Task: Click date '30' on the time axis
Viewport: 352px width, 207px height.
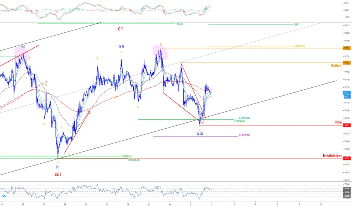Action: click(x=148, y=204)
